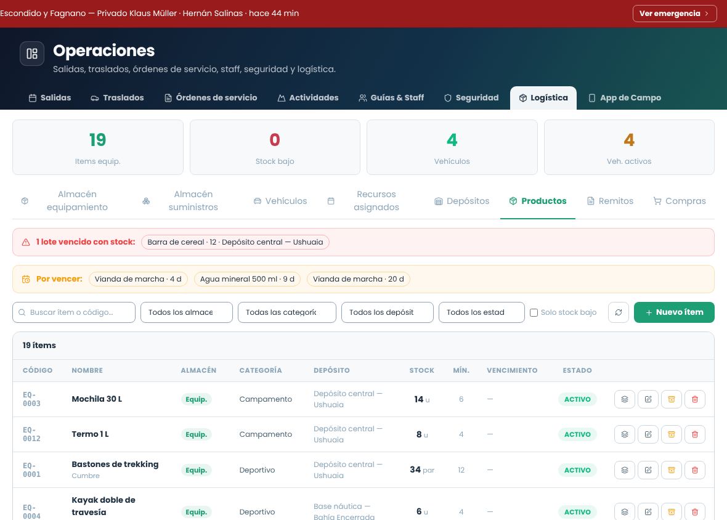The width and height of the screenshot is (727, 520).
Task: Click ACTIVO badge in Bastones de trekking row
Action: (x=577, y=470)
